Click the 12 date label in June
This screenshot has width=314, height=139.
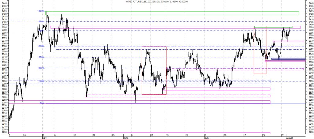click(151, 135)
